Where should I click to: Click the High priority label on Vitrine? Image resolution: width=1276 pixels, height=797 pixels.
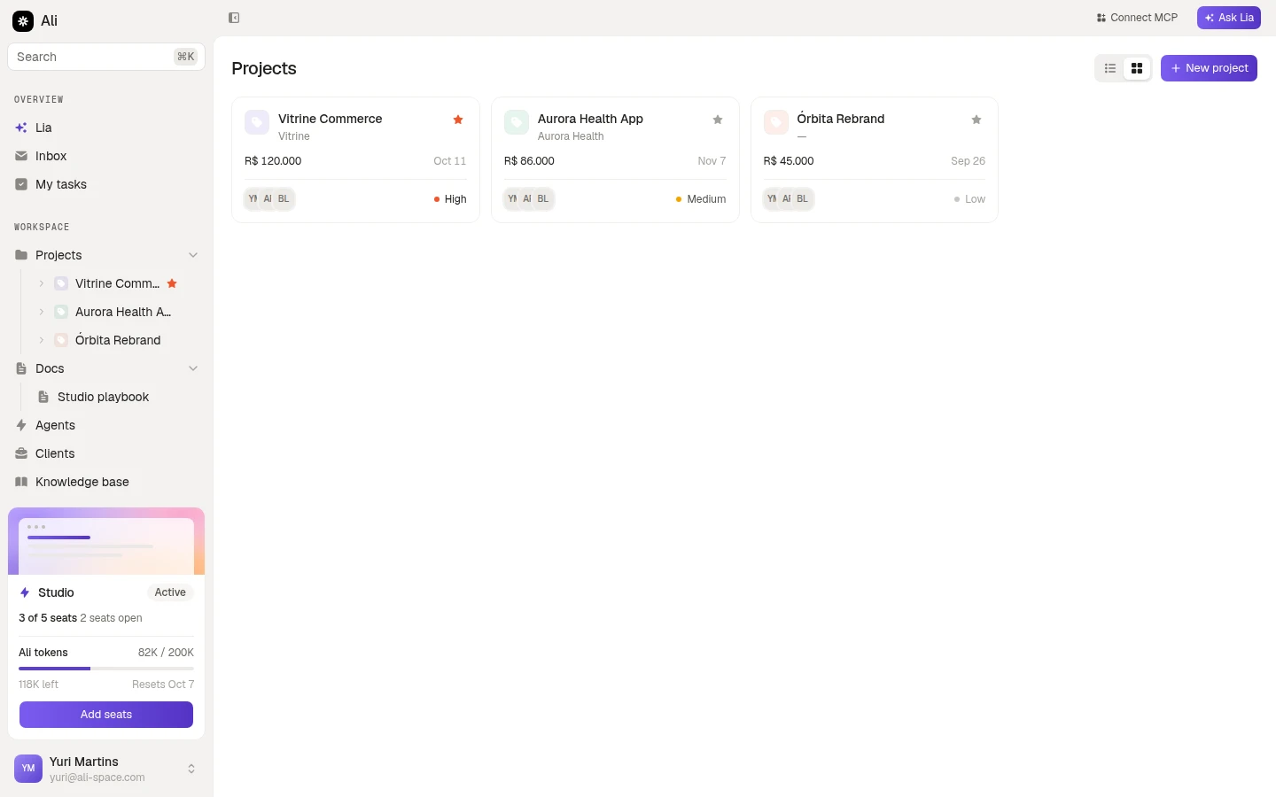(x=450, y=199)
